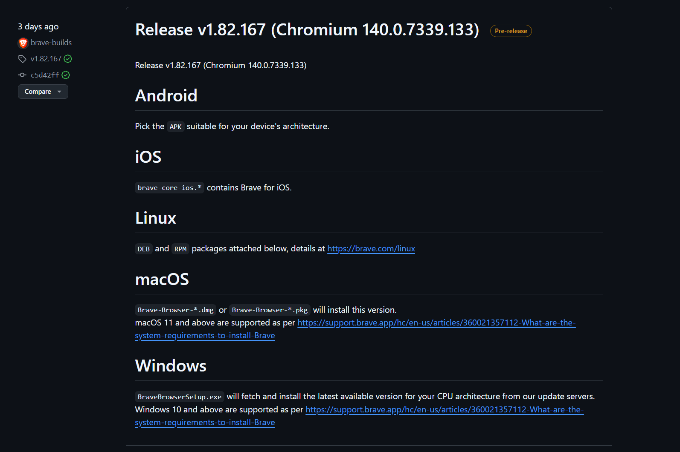Open the Windows system requirements support link
The width and height of the screenshot is (680, 452).
pyautogui.click(x=444, y=409)
